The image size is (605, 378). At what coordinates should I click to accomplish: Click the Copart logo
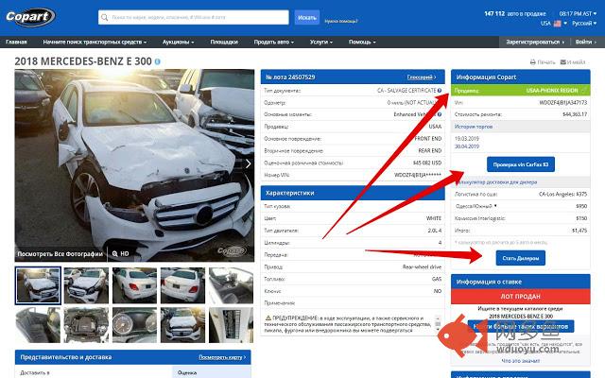(x=30, y=17)
